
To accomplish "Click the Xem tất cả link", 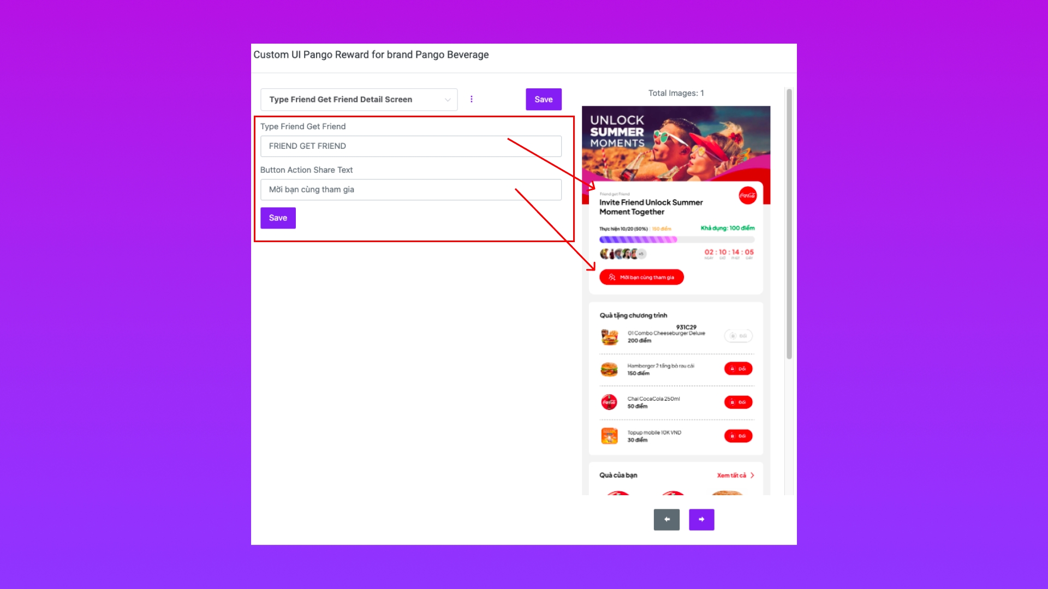I will tap(731, 476).
